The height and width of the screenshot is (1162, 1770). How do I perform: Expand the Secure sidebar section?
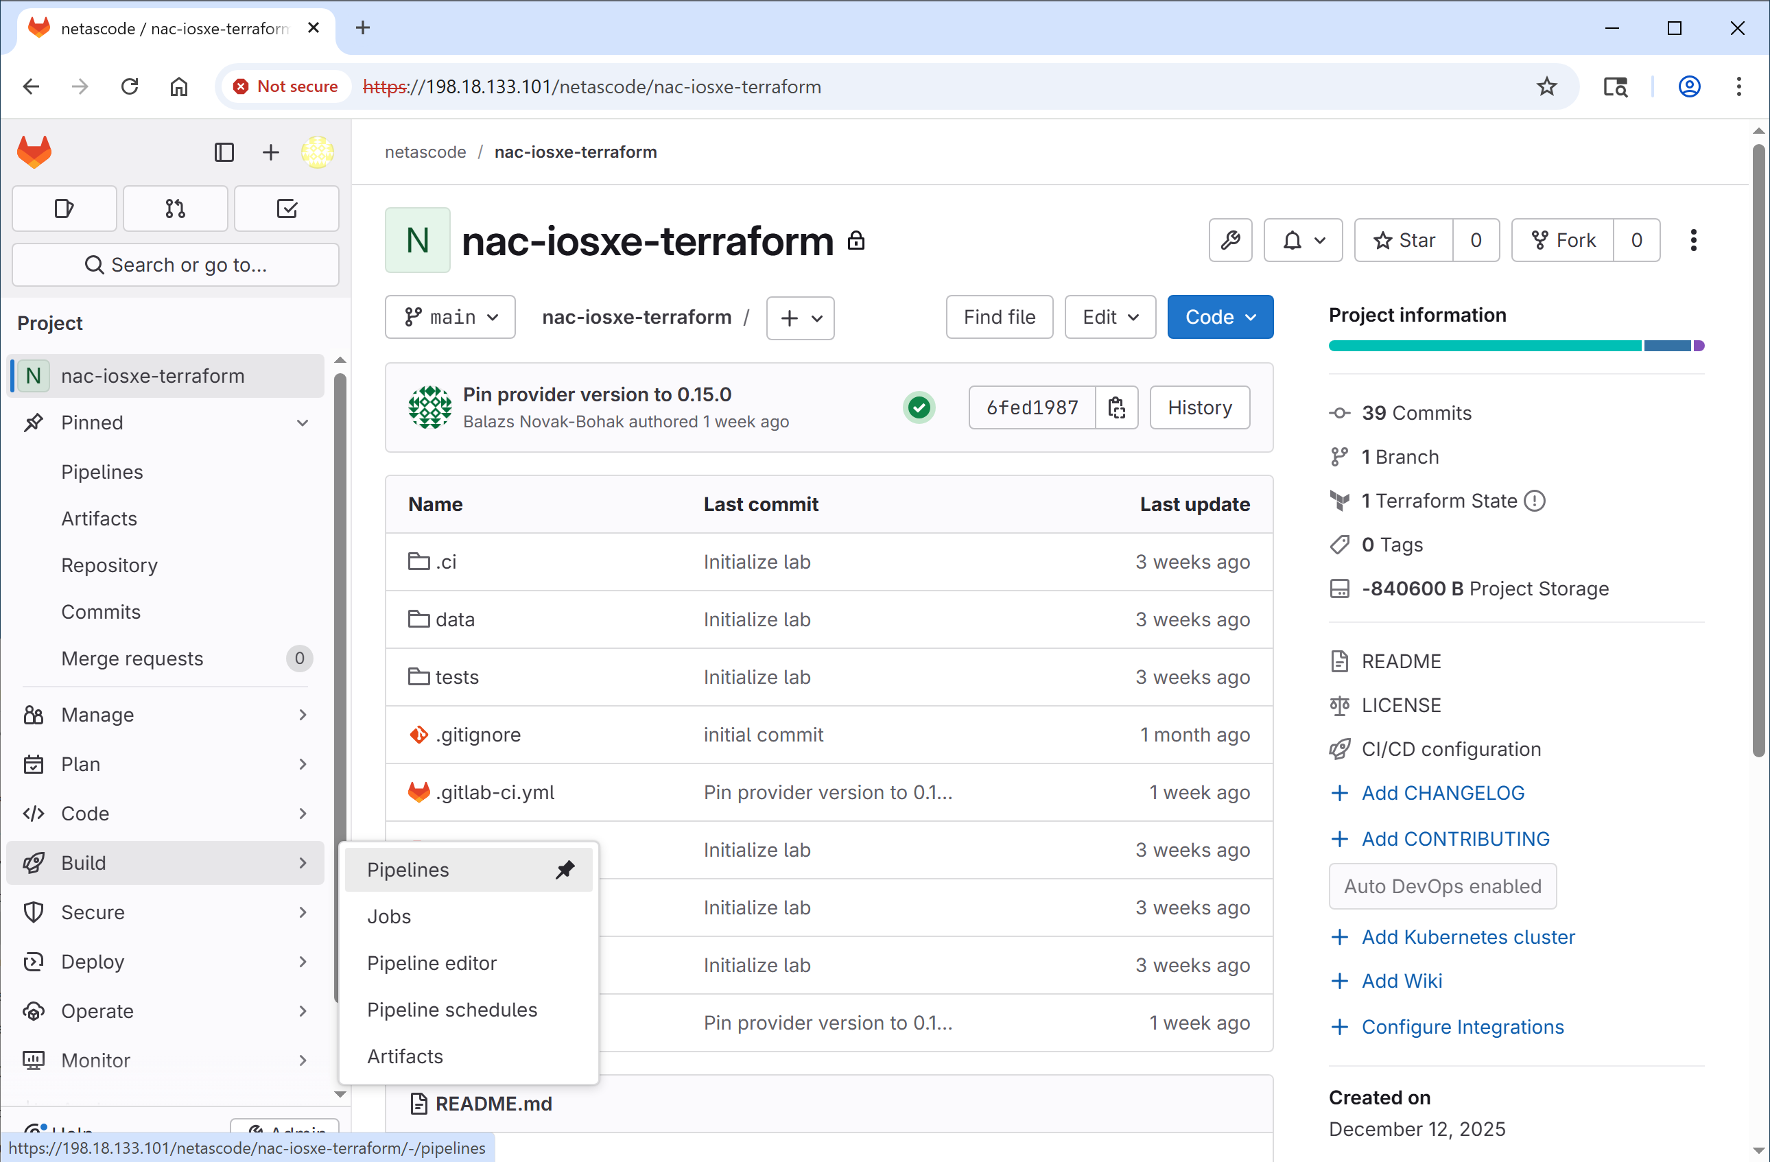165,913
